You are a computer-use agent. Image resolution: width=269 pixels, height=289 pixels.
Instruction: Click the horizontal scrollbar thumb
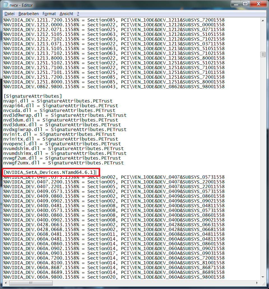31,283
